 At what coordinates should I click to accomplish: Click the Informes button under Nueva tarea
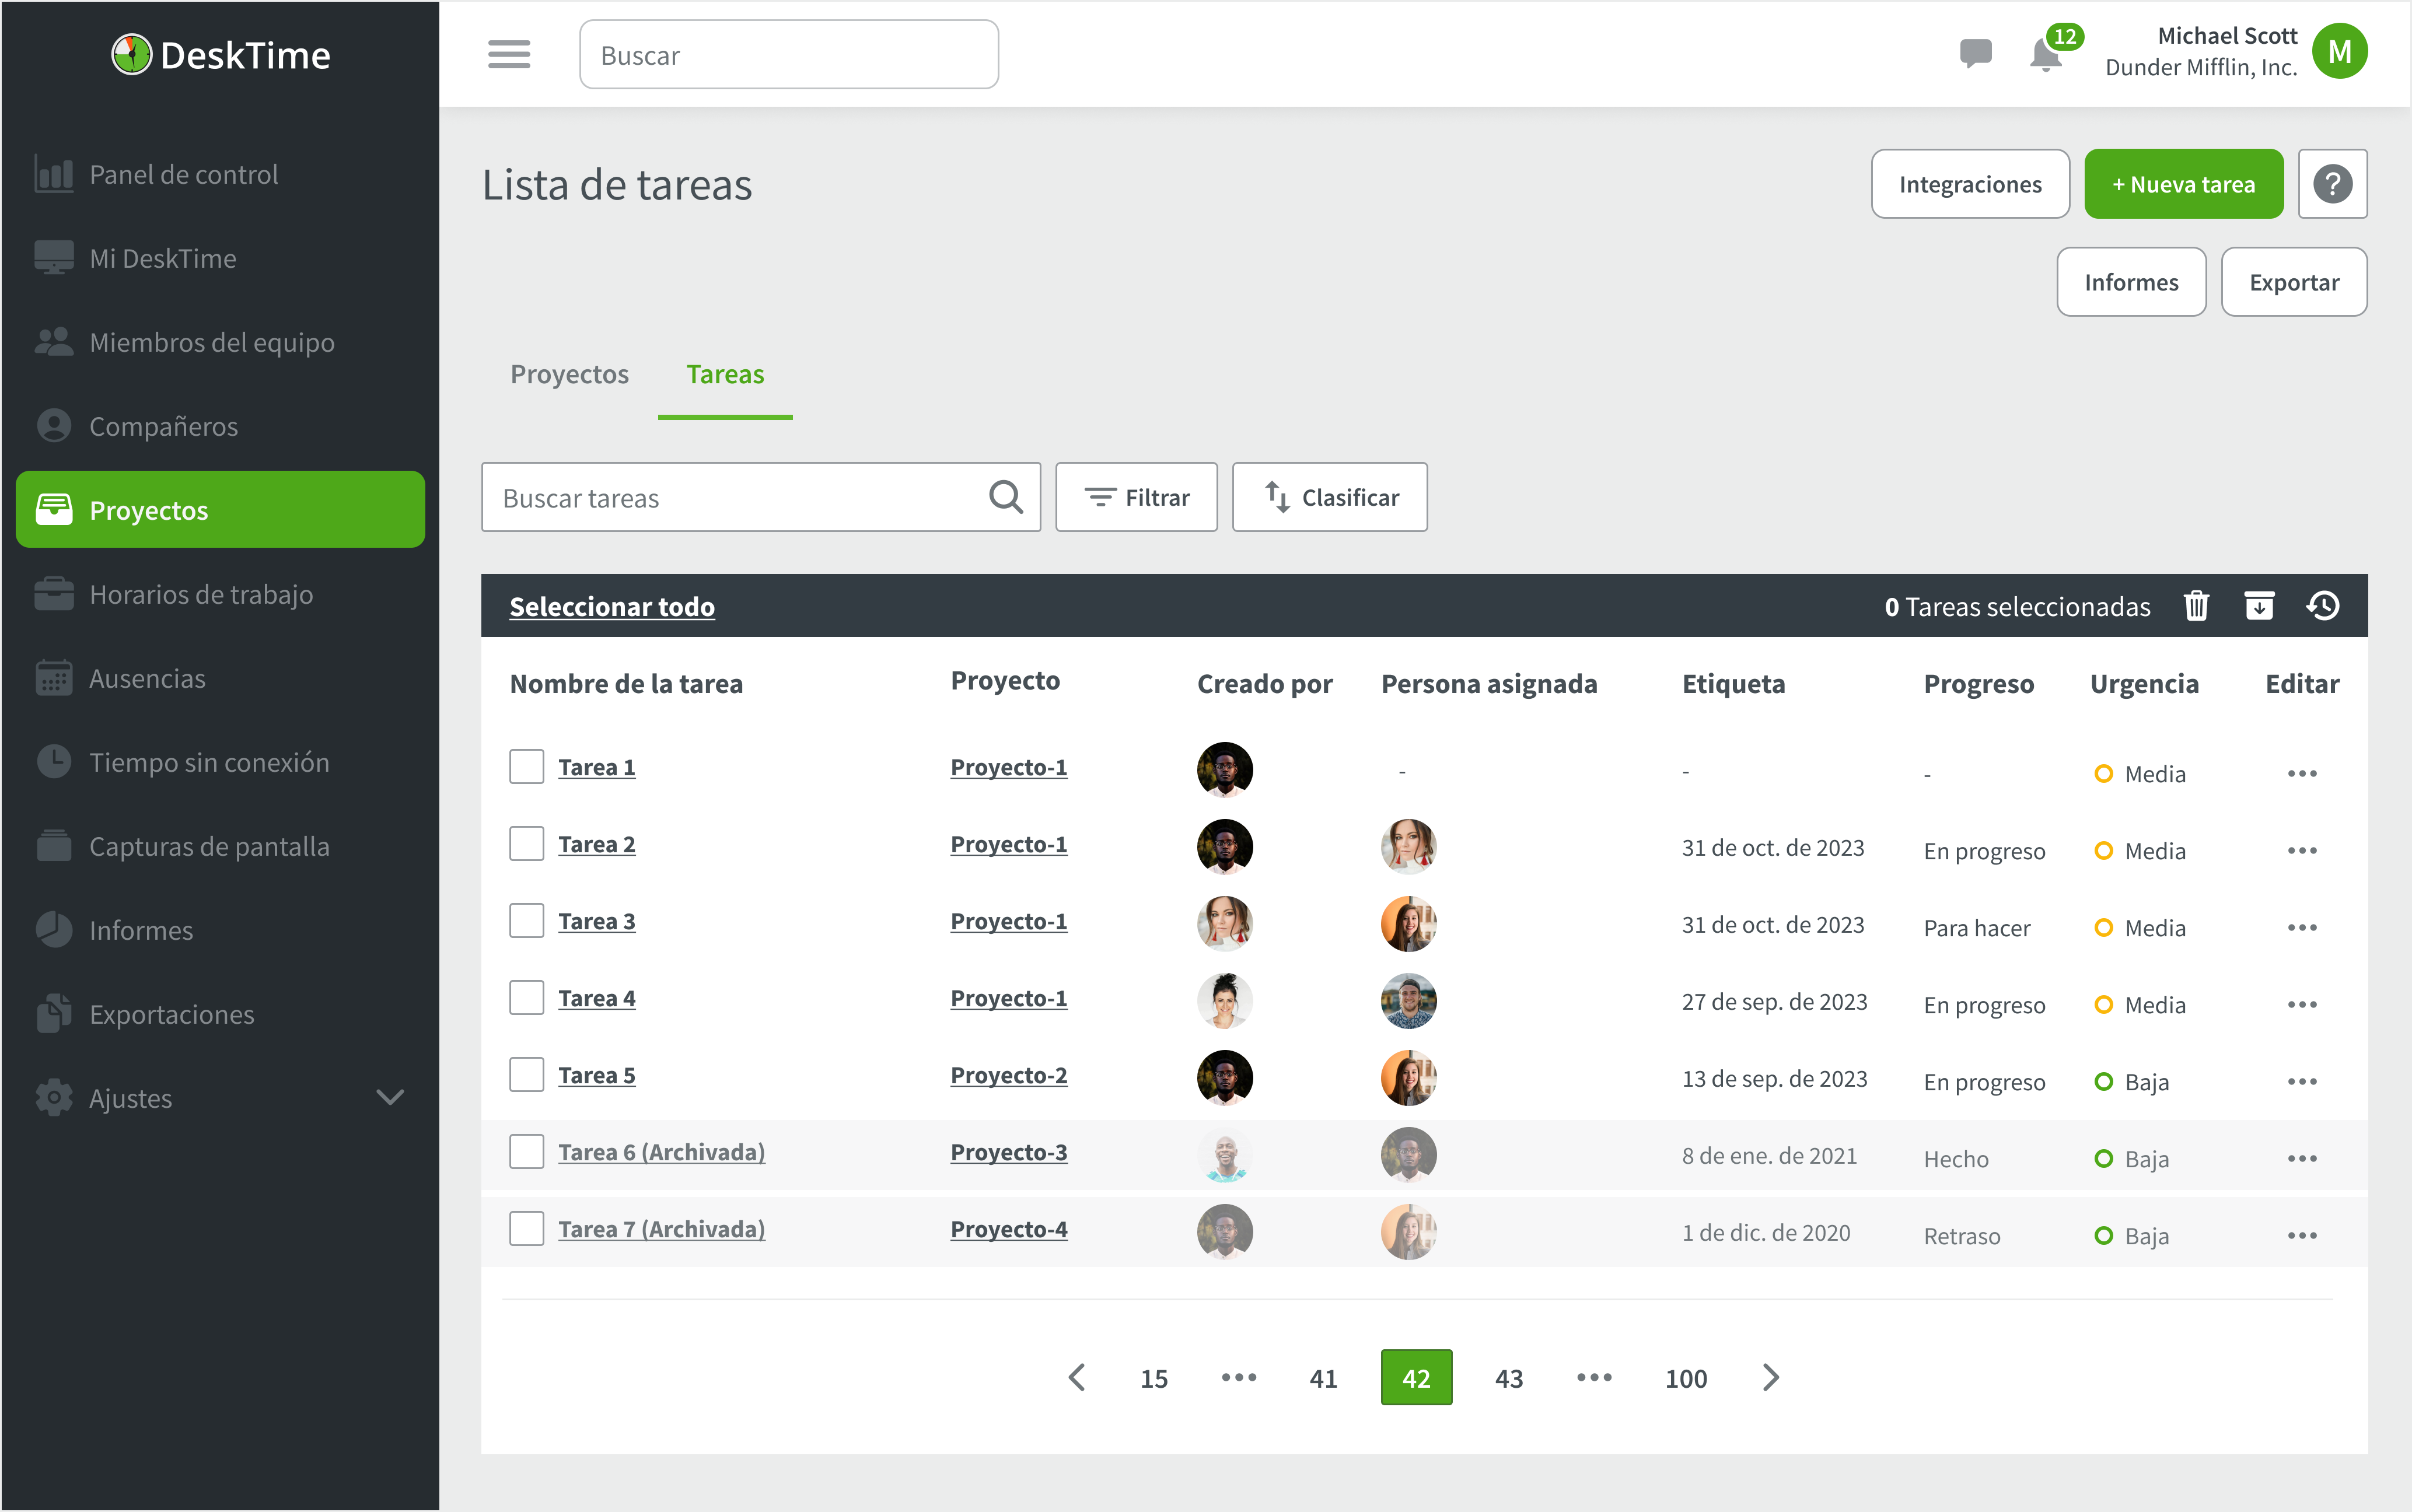2131,282
